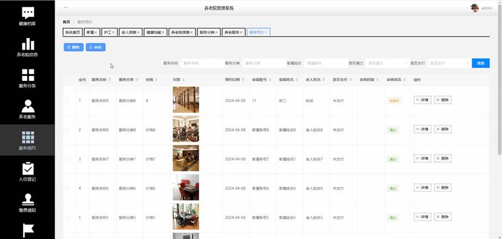
Task: Click 详情 for the 服务名称8 row dated 2024-04-08
Action: (x=422, y=129)
